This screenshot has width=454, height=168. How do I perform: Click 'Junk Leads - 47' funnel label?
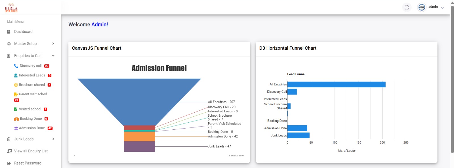219,146
